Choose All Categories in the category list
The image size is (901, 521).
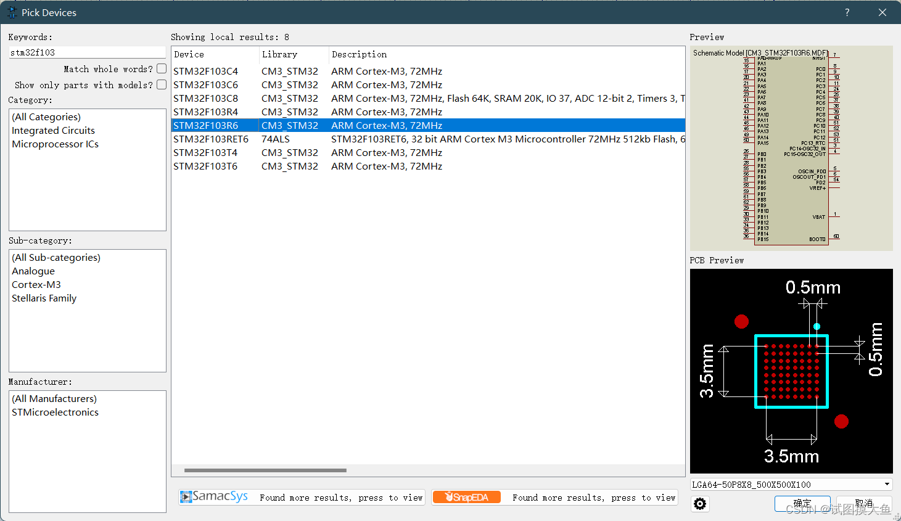click(x=46, y=117)
